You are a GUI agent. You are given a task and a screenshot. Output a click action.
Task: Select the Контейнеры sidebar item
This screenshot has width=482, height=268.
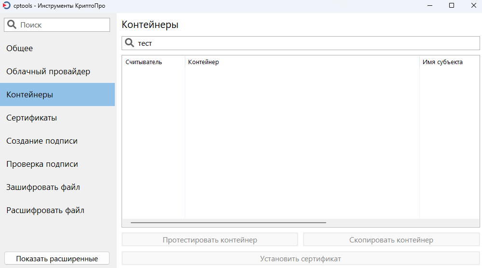pos(57,94)
